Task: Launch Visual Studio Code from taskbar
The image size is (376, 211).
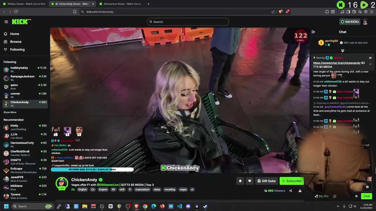Action: tap(179, 206)
